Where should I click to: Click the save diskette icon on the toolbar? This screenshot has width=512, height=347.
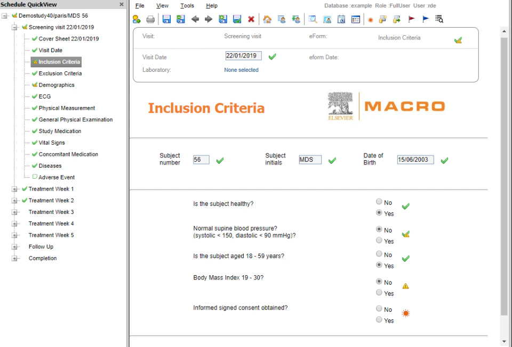click(166, 19)
